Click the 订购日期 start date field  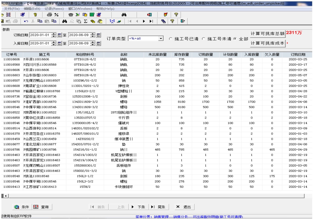click(x=40, y=35)
